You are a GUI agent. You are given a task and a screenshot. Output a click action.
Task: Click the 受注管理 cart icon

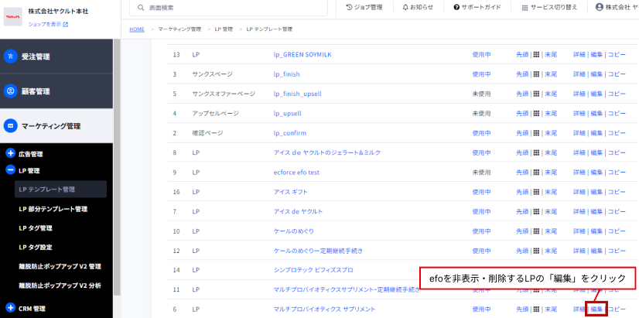[x=11, y=56]
